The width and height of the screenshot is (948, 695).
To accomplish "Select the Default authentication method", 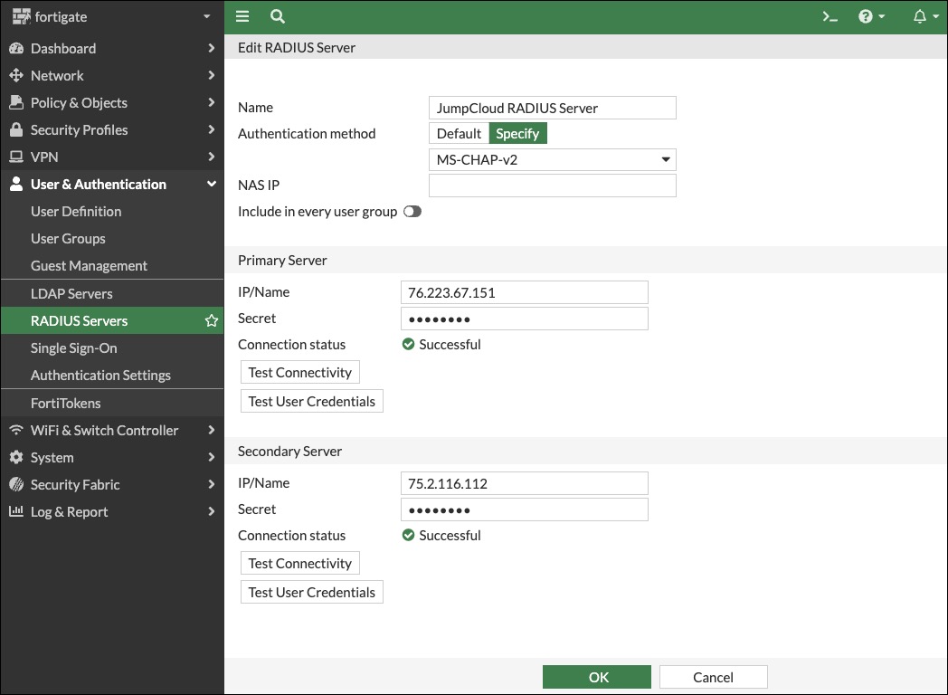I will [x=459, y=133].
